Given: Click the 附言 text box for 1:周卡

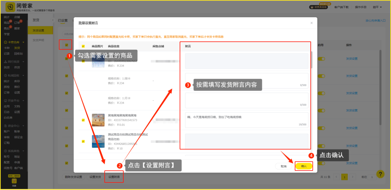Looking at the screenshot, I should pyautogui.click(x=246, y=81).
